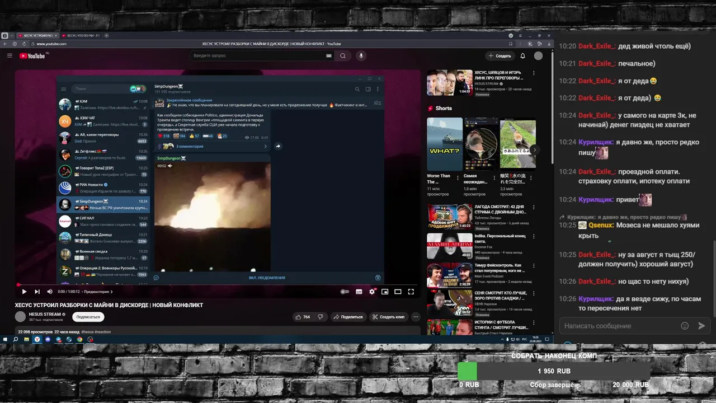Click the www.youtube.com address bar
716x403 pixels.
point(51,44)
